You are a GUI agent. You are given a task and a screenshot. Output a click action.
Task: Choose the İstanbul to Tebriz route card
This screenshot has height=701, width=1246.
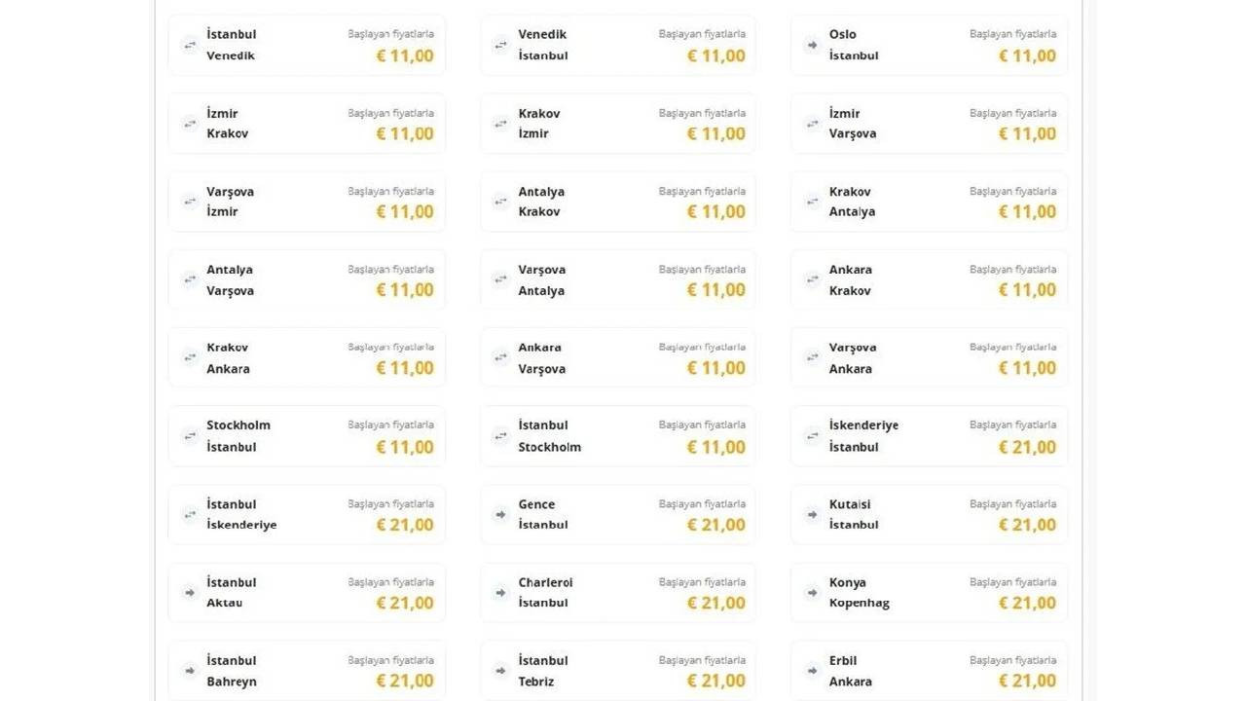(618, 670)
